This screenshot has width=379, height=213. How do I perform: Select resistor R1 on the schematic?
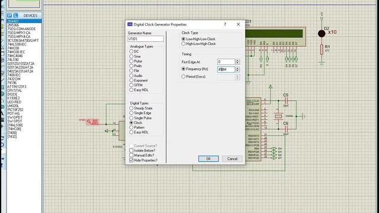pos(322,50)
